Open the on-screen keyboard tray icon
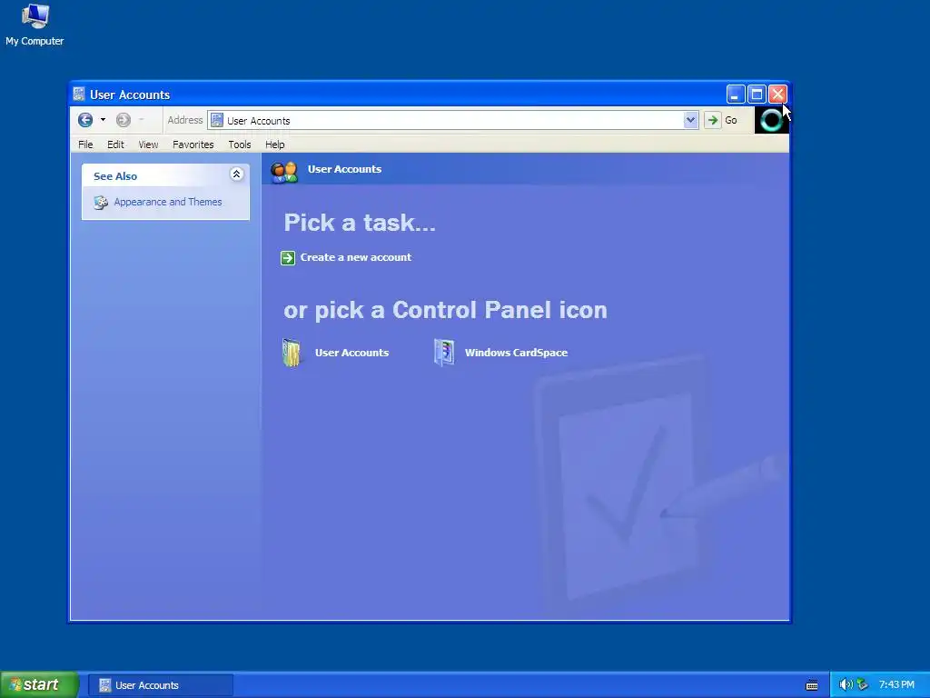Viewport: 930px width, 698px height. coord(812,685)
